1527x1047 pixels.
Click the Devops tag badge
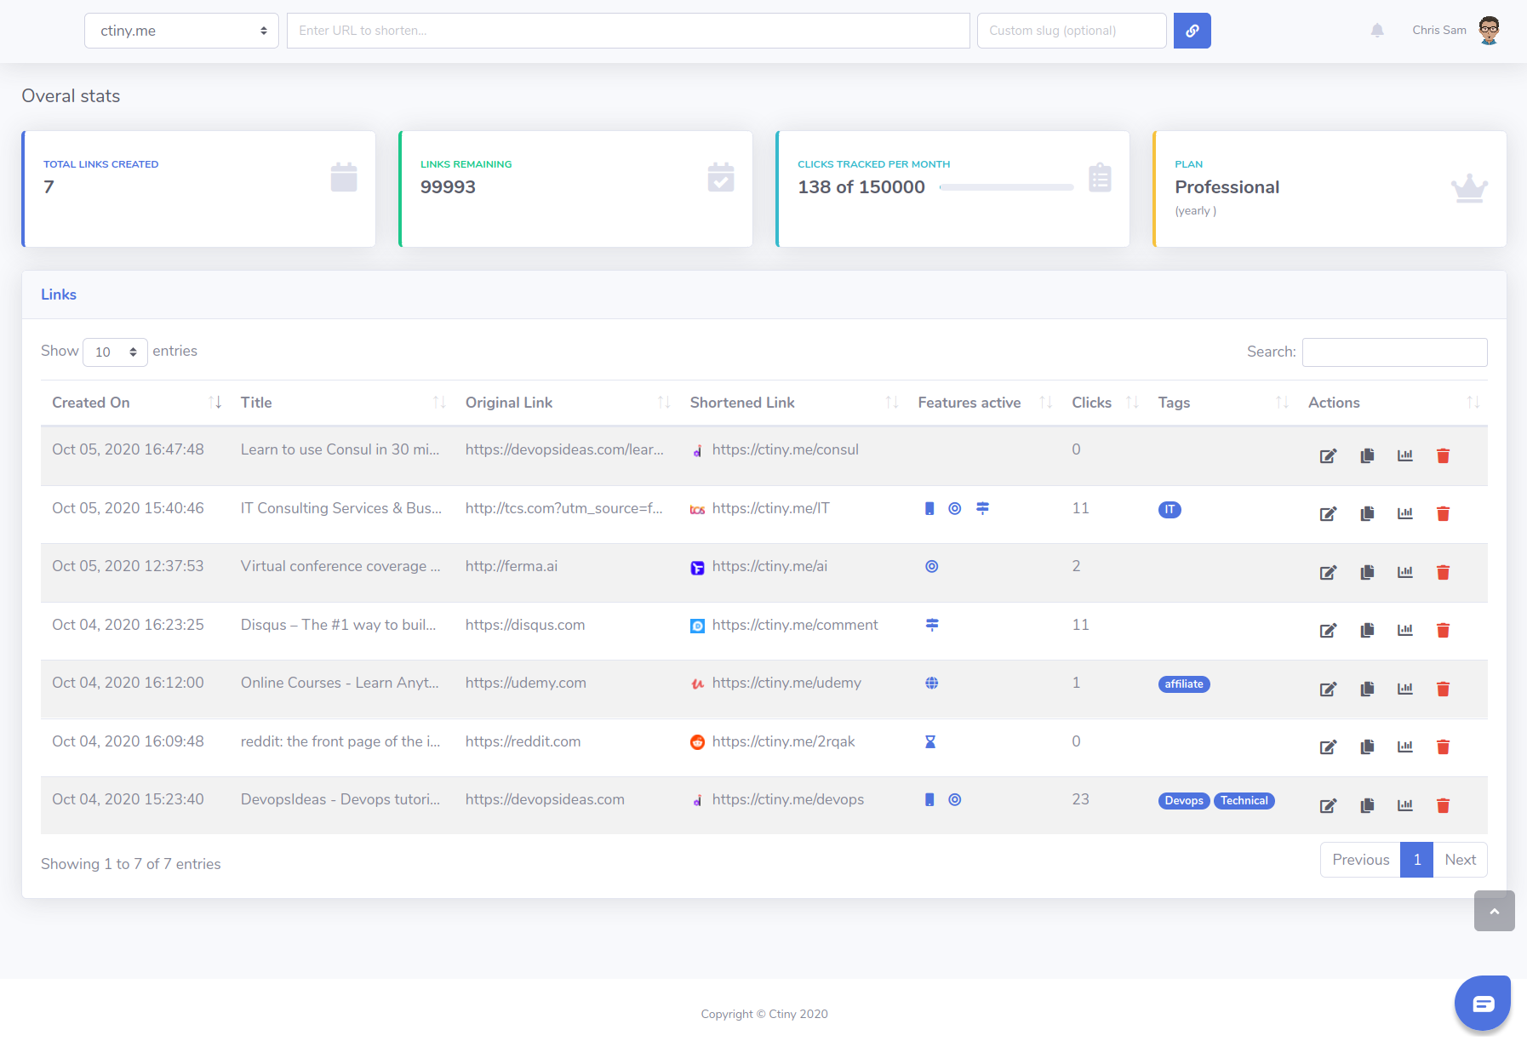click(x=1184, y=801)
